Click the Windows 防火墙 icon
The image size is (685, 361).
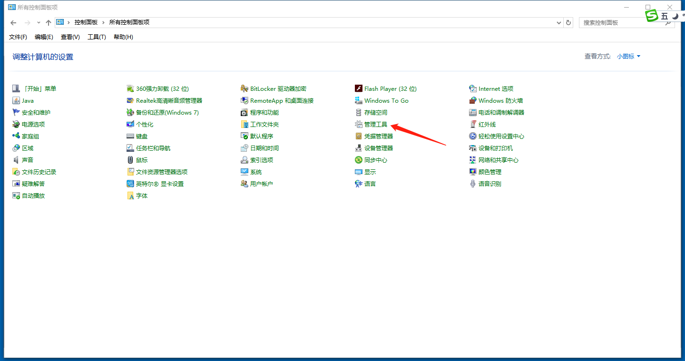473,100
